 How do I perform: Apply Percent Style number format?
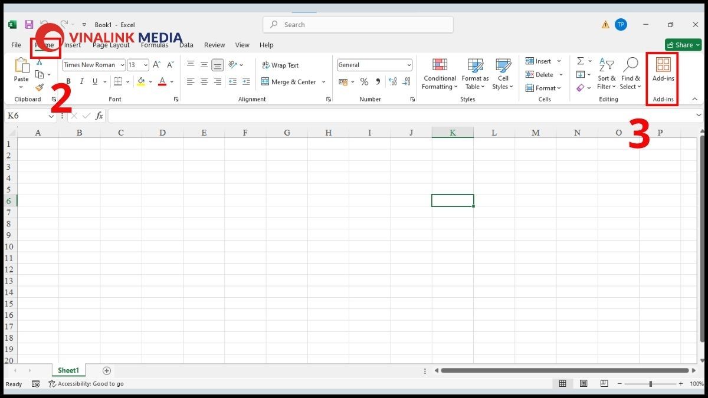click(364, 82)
